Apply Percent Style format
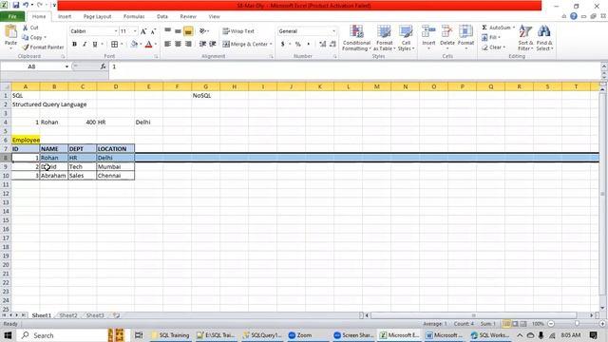The width and height of the screenshot is (608, 342). click(297, 45)
